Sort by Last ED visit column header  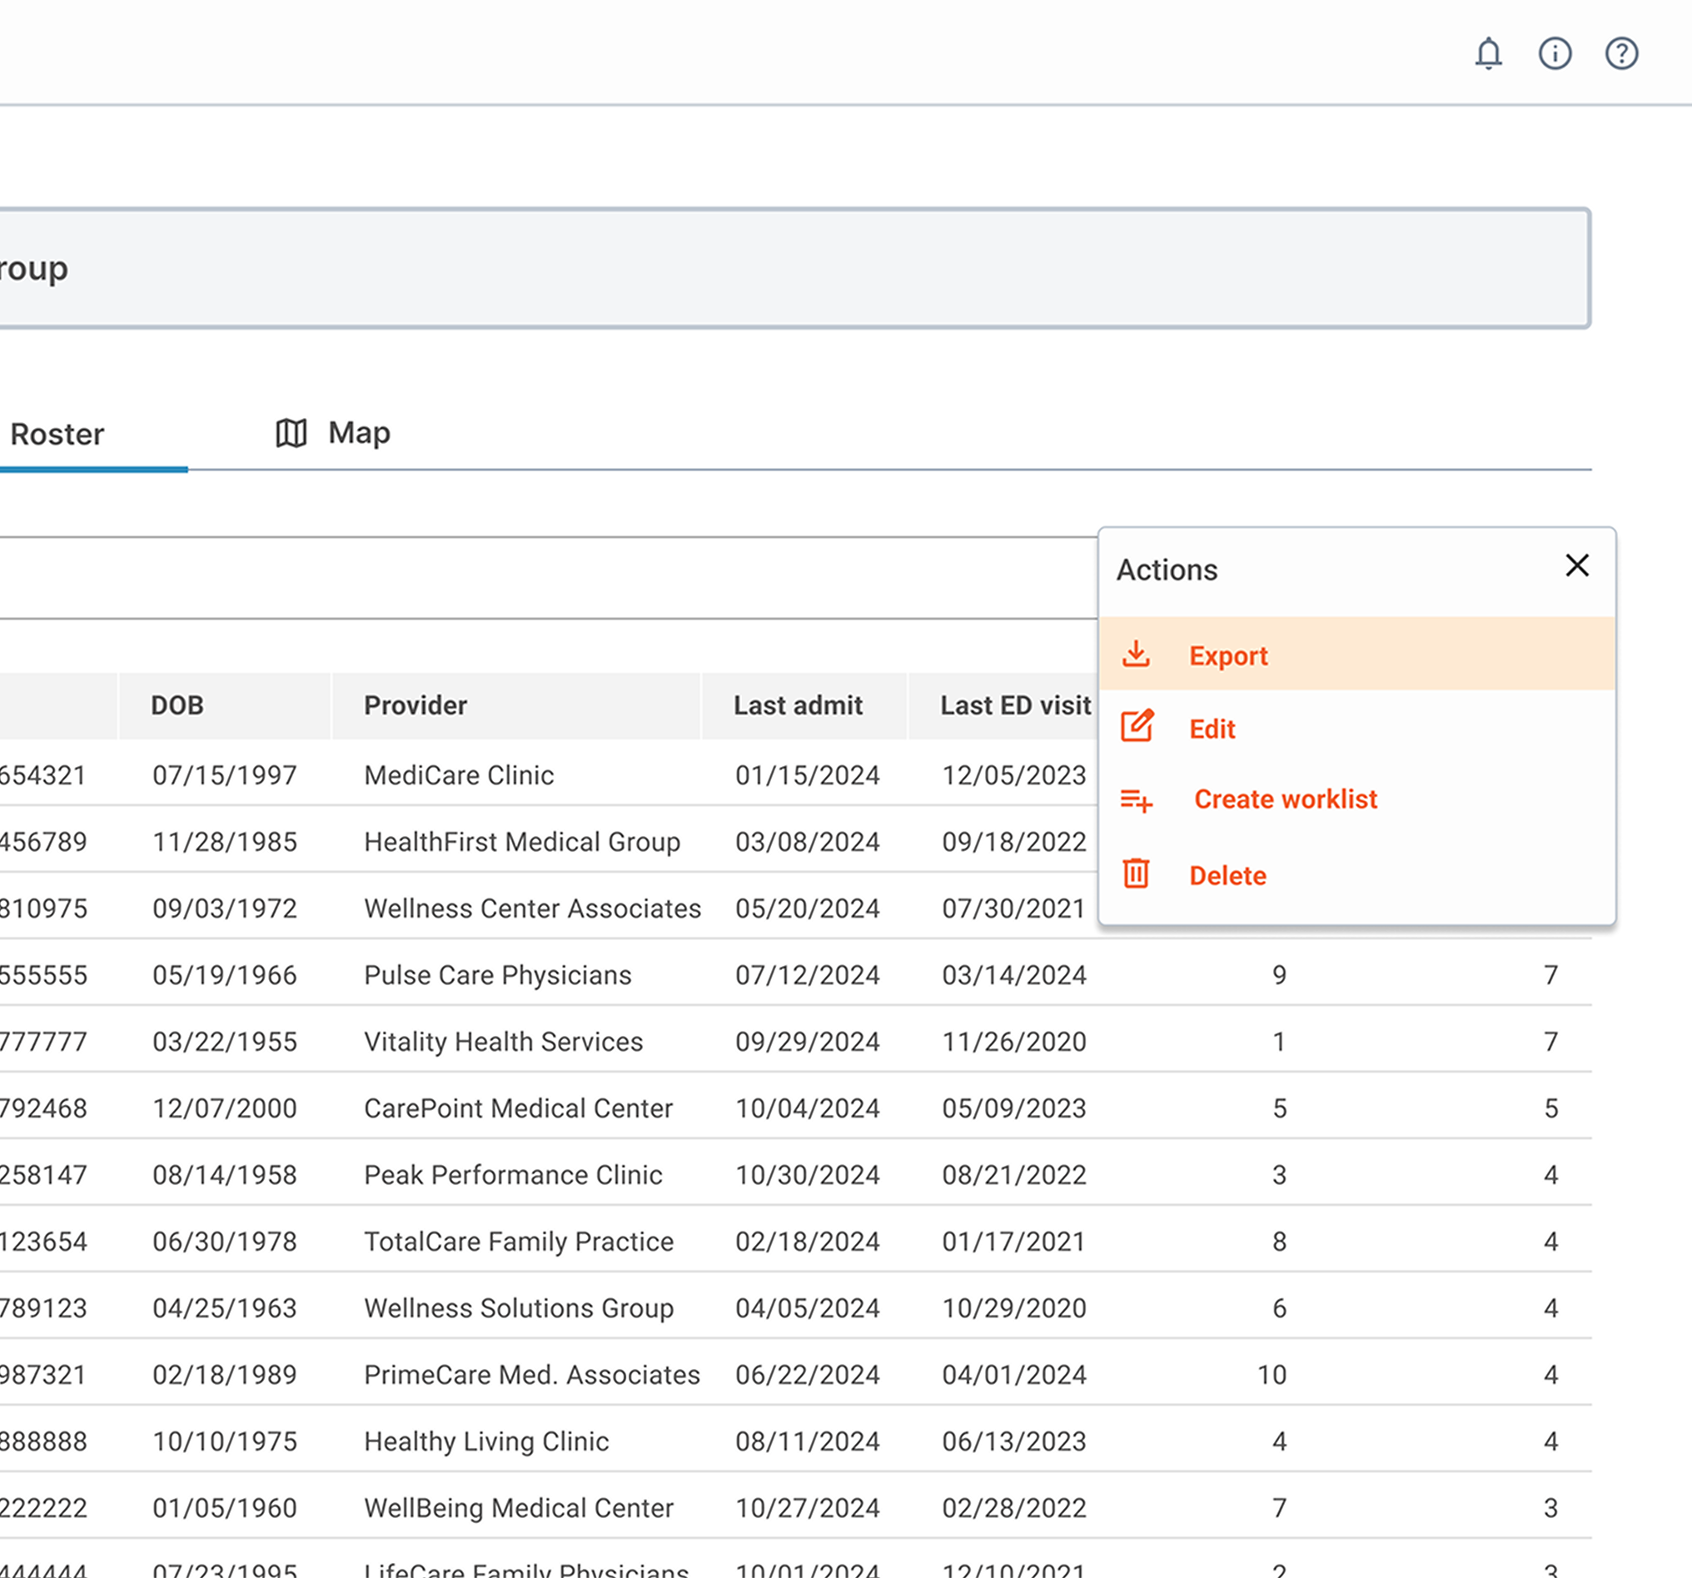coord(1014,705)
